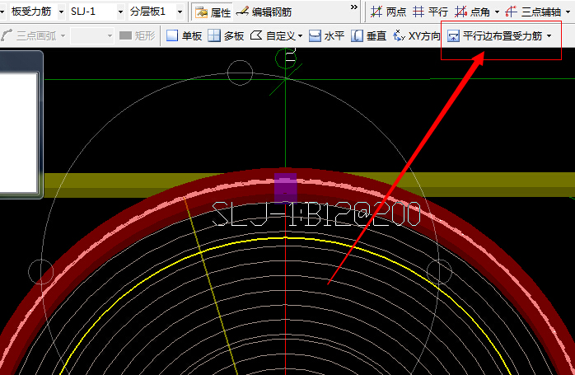Viewport: 575px width, 375px height.
Task: Open the 三点辅轴 dropdown arrow
Action: pos(568,12)
